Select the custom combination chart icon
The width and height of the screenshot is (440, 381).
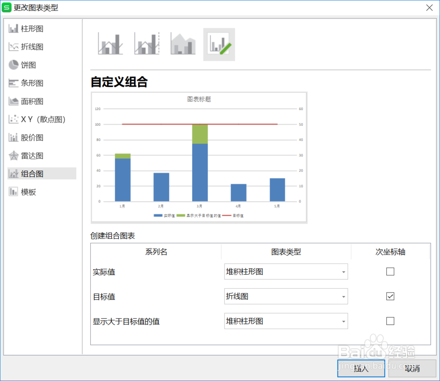point(219,44)
